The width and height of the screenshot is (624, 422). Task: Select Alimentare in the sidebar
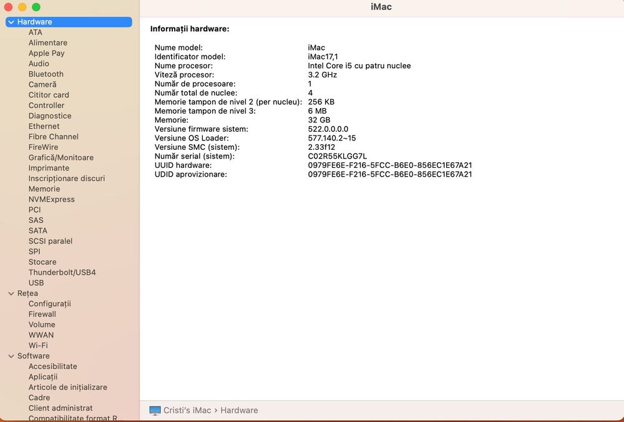[x=48, y=42]
